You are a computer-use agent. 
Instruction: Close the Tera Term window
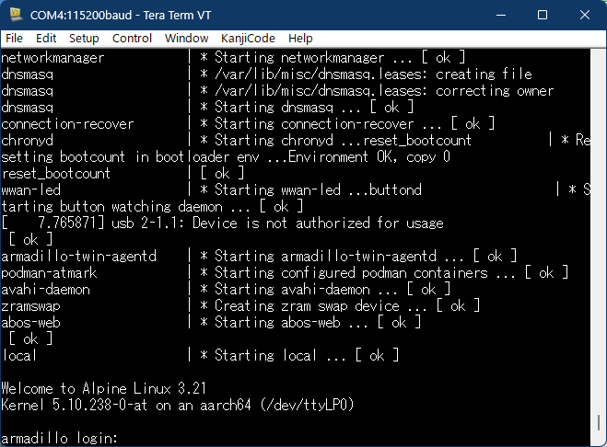click(x=585, y=15)
